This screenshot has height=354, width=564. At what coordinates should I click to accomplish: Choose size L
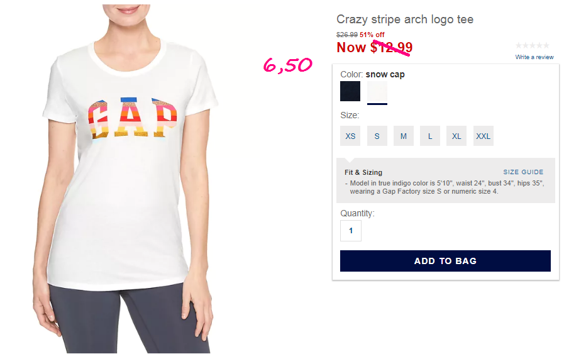tap(430, 136)
